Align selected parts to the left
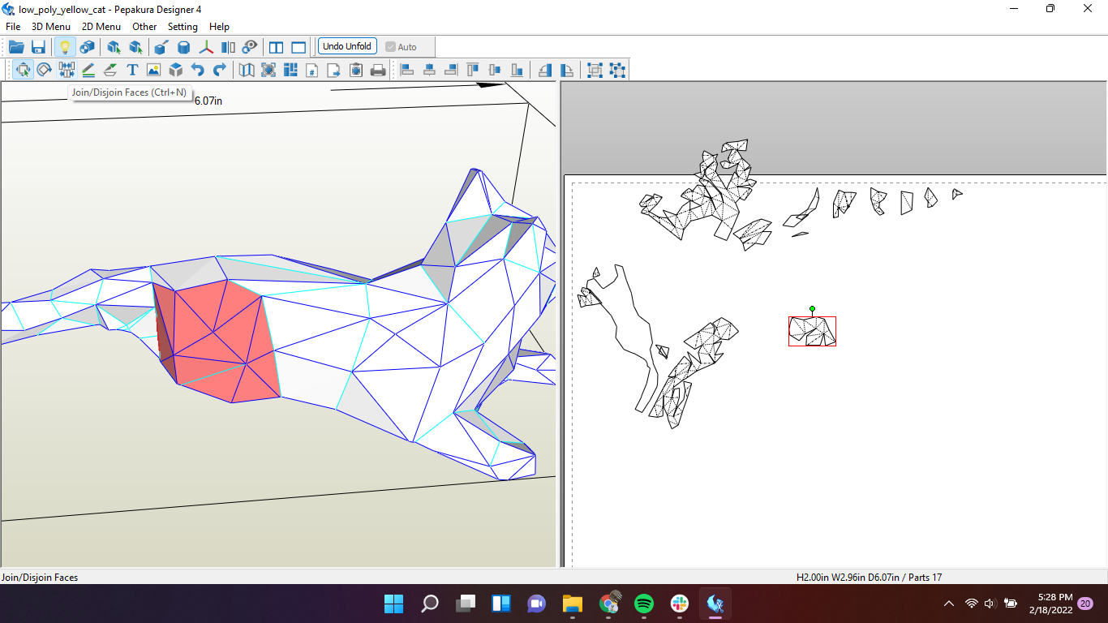Screen dimensions: 1108x623 pyautogui.click(x=406, y=70)
